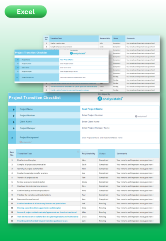Screen dimensions: 166x241
Task: Open the Develop post-transition support plan link
Action: 39,208
